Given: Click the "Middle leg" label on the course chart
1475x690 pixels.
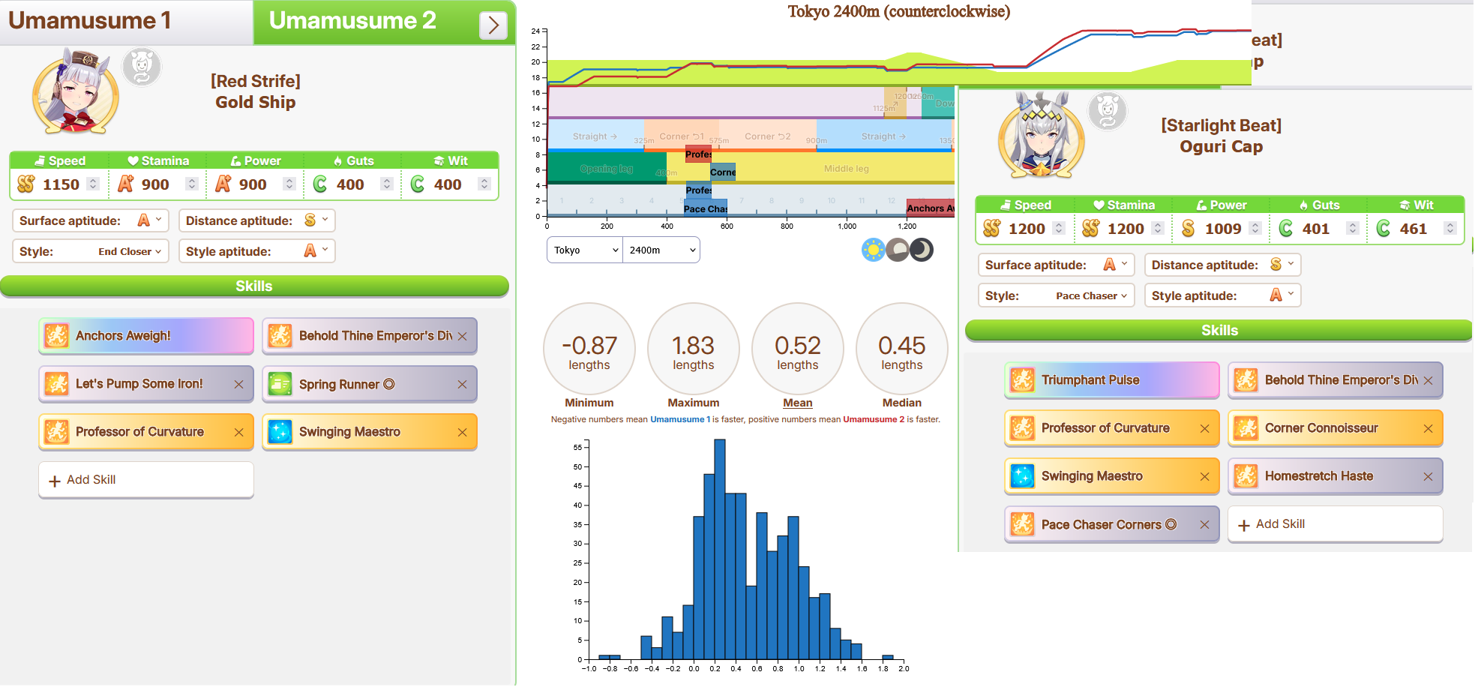Looking at the screenshot, I should tap(847, 169).
